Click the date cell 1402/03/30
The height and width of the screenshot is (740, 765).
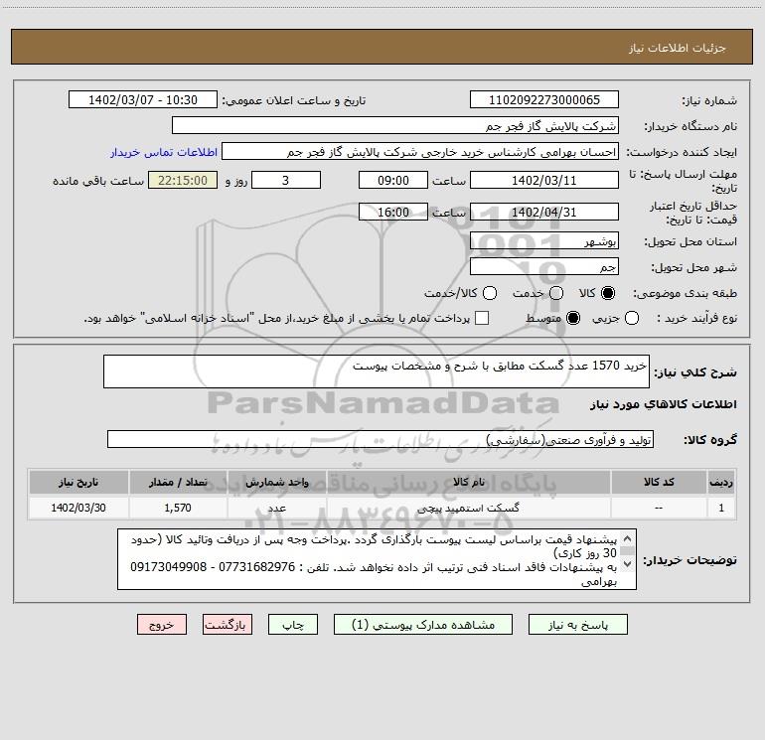(x=78, y=508)
